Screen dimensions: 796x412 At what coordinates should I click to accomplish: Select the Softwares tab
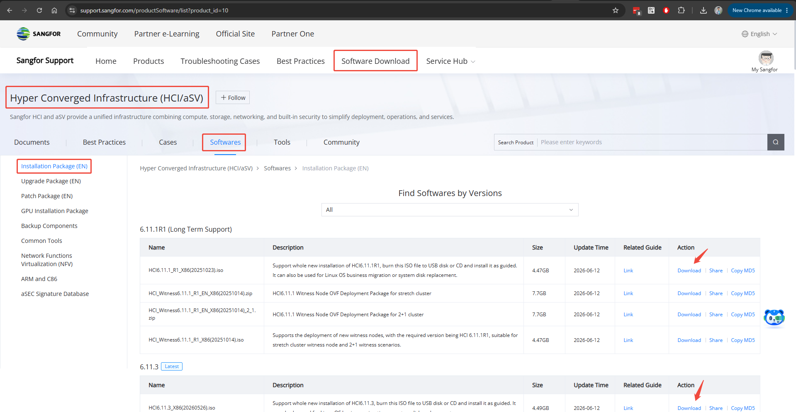[225, 142]
